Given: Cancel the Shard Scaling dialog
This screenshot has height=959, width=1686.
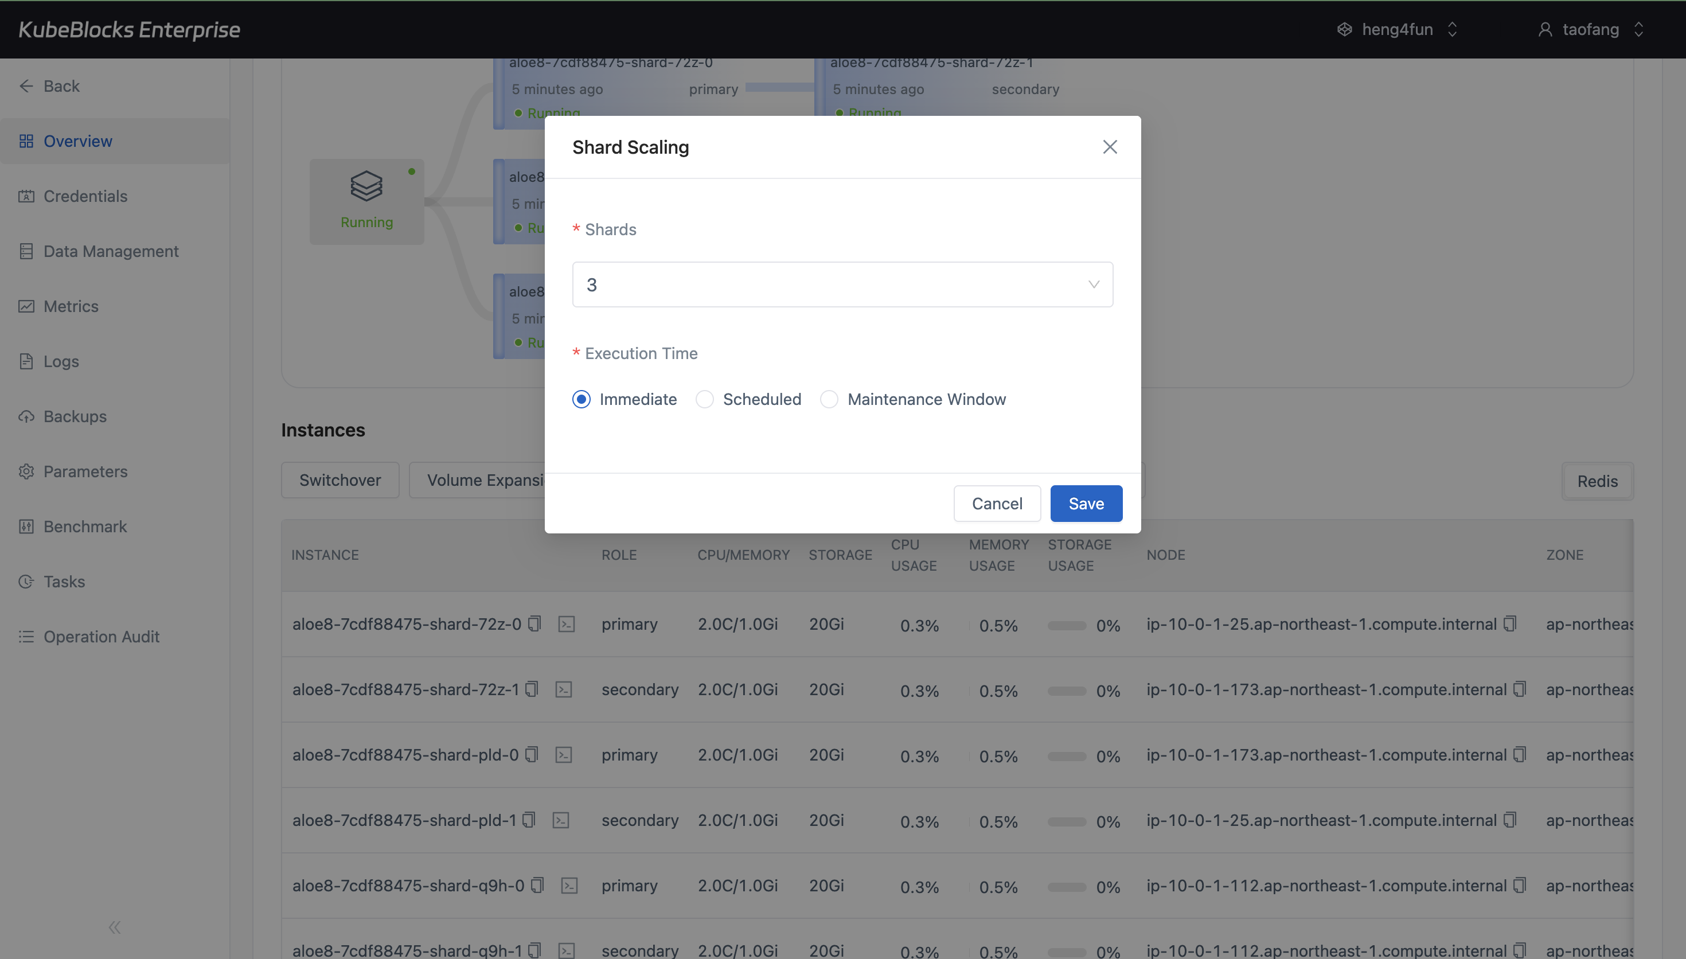Looking at the screenshot, I should coord(996,502).
